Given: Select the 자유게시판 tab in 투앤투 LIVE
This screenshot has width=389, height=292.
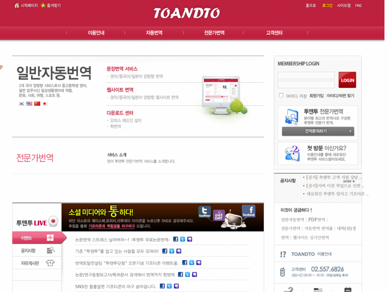Looking at the screenshot, I should (x=37, y=263).
